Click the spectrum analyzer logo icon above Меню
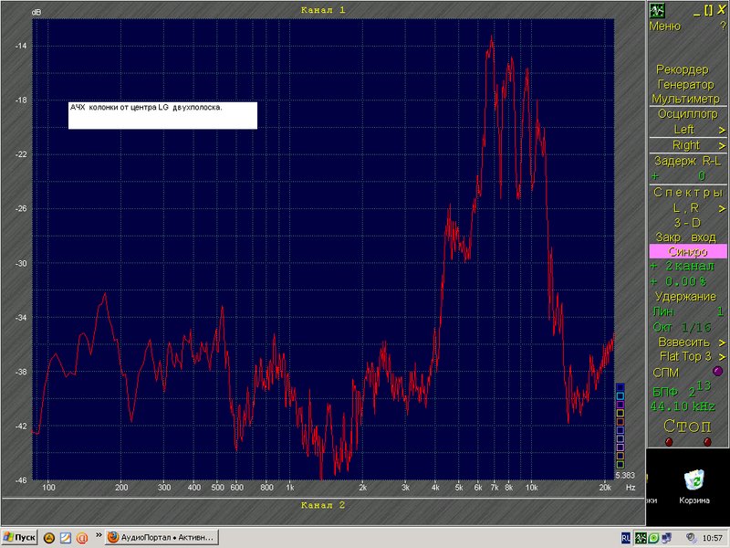This screenshot has height=548, width=730. (x=657, y=10)
